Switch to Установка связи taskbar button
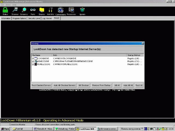Viewport: 175px width, 131px height. [107, 129]
